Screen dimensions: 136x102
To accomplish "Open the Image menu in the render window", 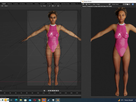I will tap(98, 4).
